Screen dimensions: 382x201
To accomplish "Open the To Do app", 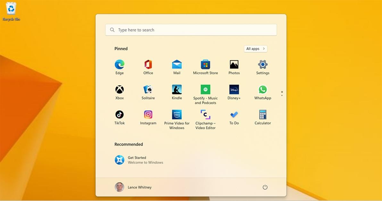I will pyautogui.click(x=234, y=117).
